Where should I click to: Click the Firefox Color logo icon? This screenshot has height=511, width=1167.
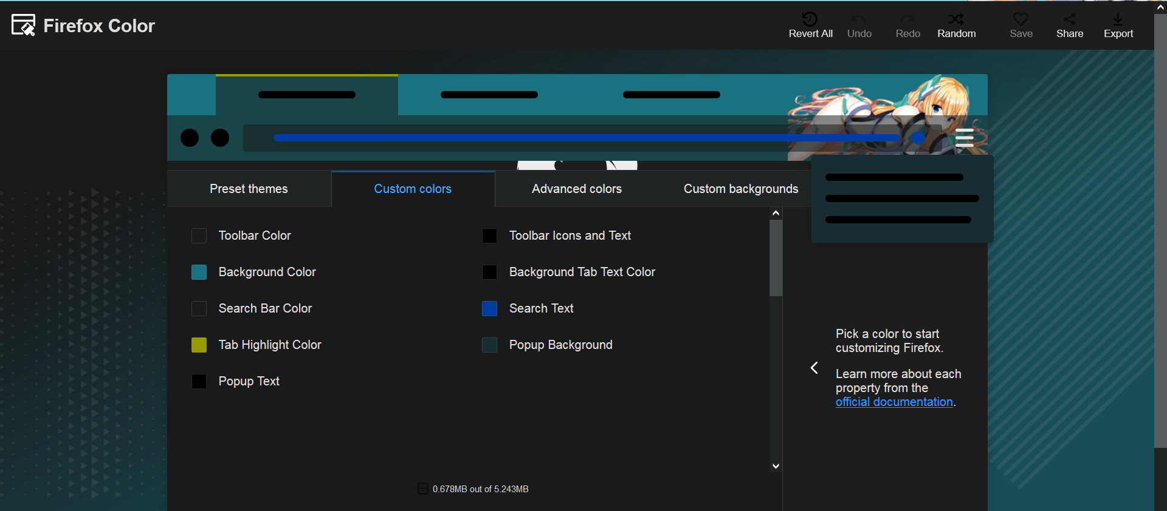24,25
